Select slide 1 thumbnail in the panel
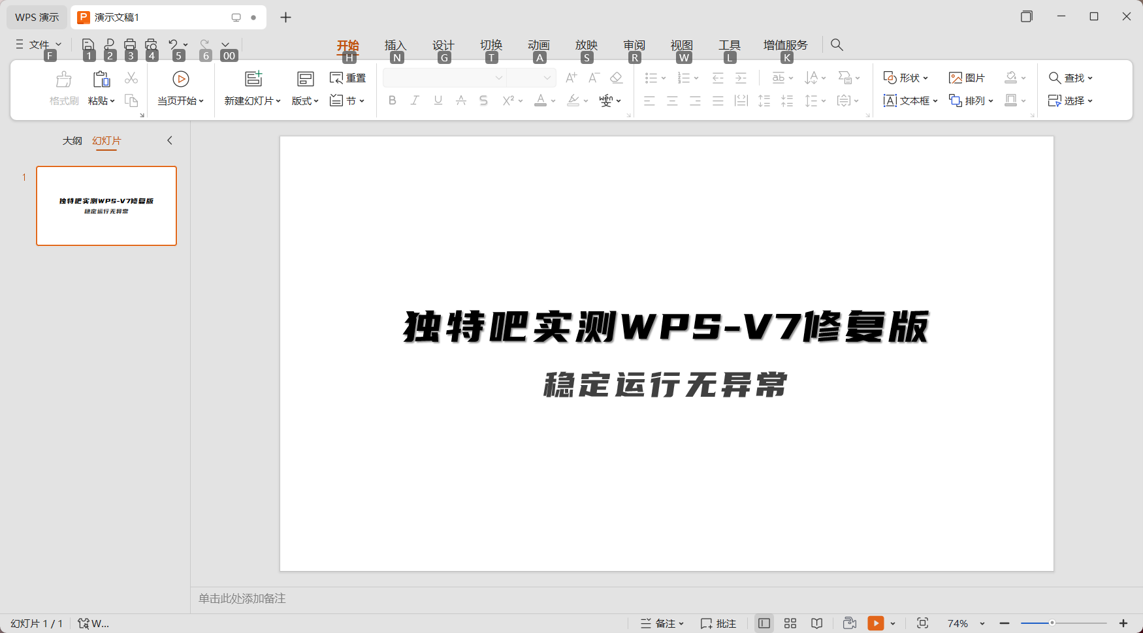 point(106,205)
